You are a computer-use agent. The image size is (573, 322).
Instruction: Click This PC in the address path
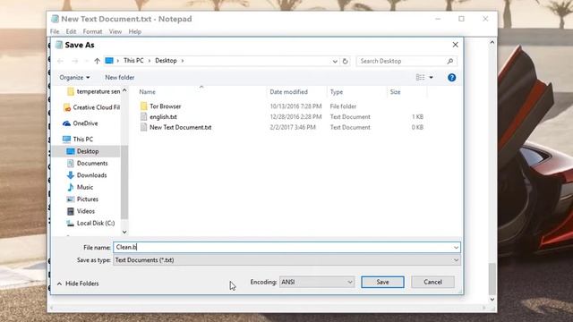[x=133, y=61]
